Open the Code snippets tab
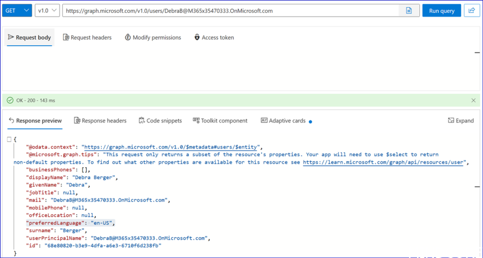This screenshot has height=258, width=483. pyautogui.click(x=160, y=121)
